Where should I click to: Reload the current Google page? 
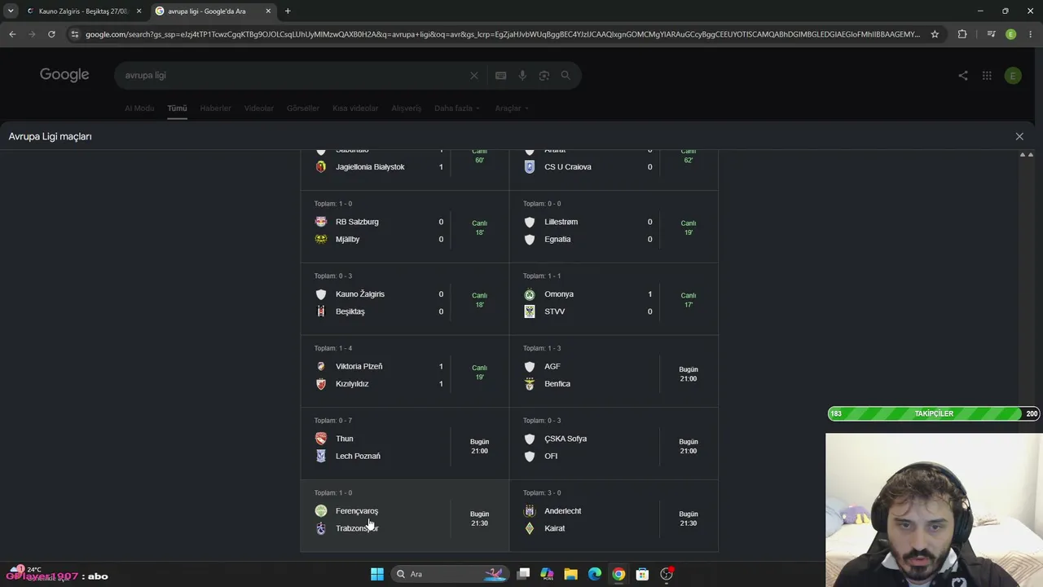click(51, 34)
